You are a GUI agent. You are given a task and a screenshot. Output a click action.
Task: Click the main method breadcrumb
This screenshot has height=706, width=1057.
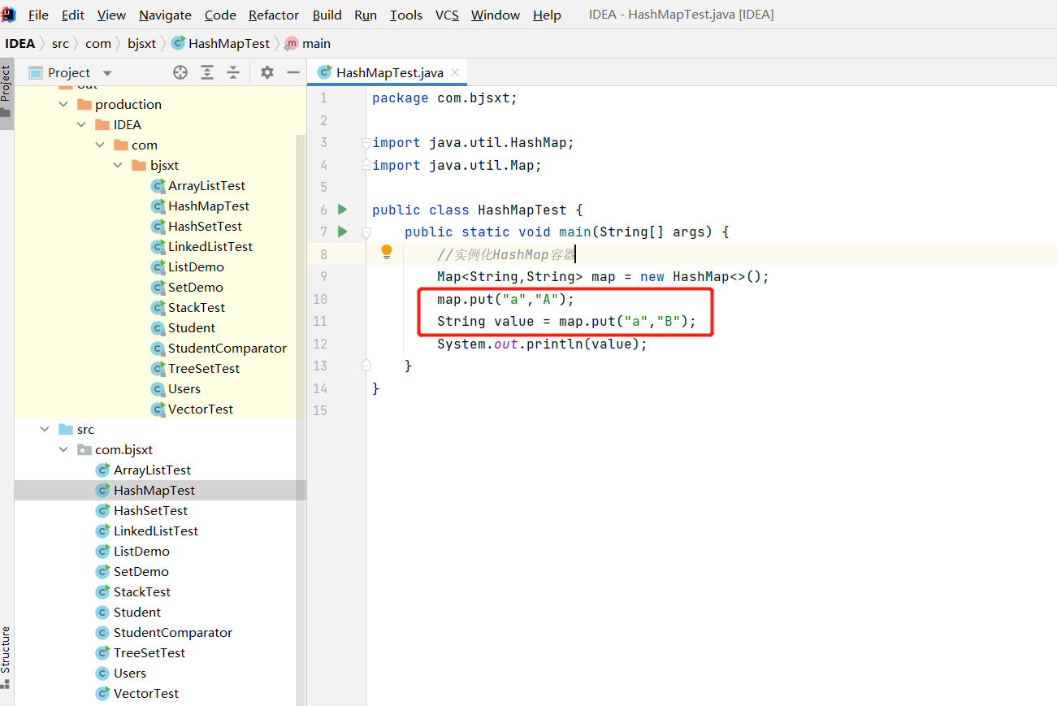(x=308, y=43)
